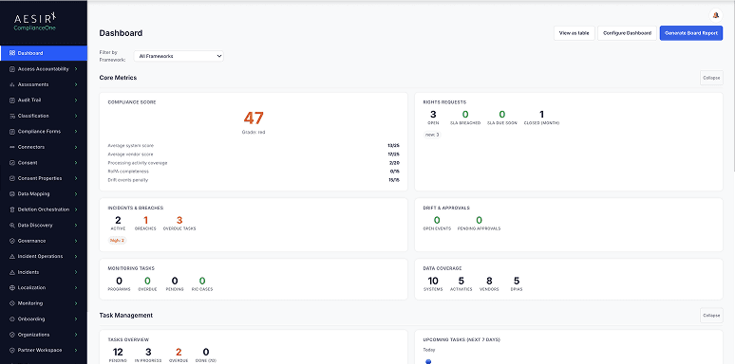735x364 pixels.
Task: Collapse the Task Management section
Action: 711,316
